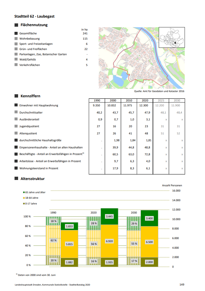Click the yellow '18-64 Jahre' legend swatch
The image size is (205, 291).
click(24, 198)
